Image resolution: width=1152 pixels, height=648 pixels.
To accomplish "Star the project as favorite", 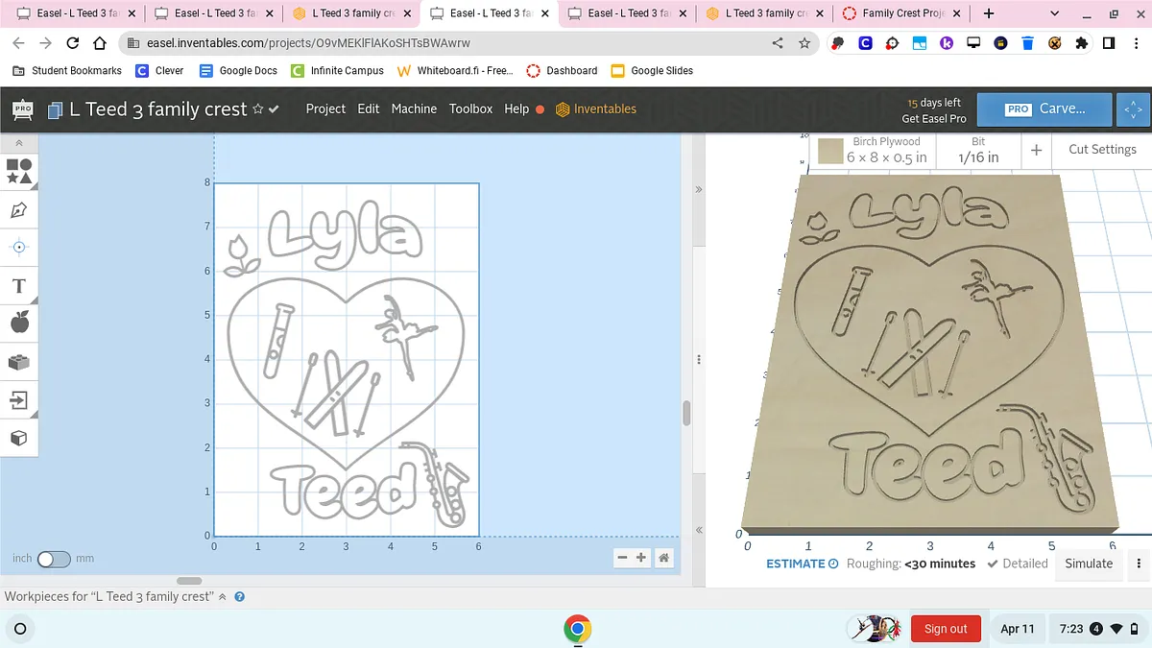I will [x=257, y=109].
